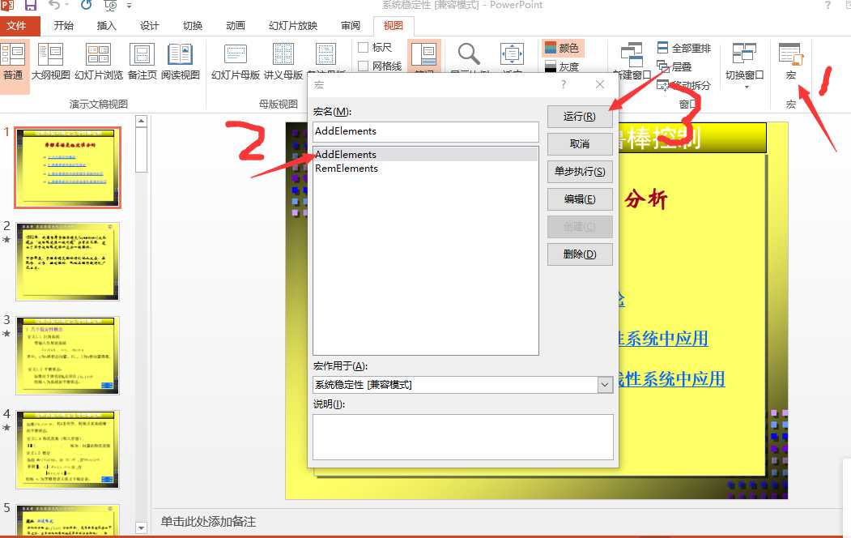Select RemElements in the macro list
Image resolution: width=851 pixels, height=538 pixels.
(426, 169)
